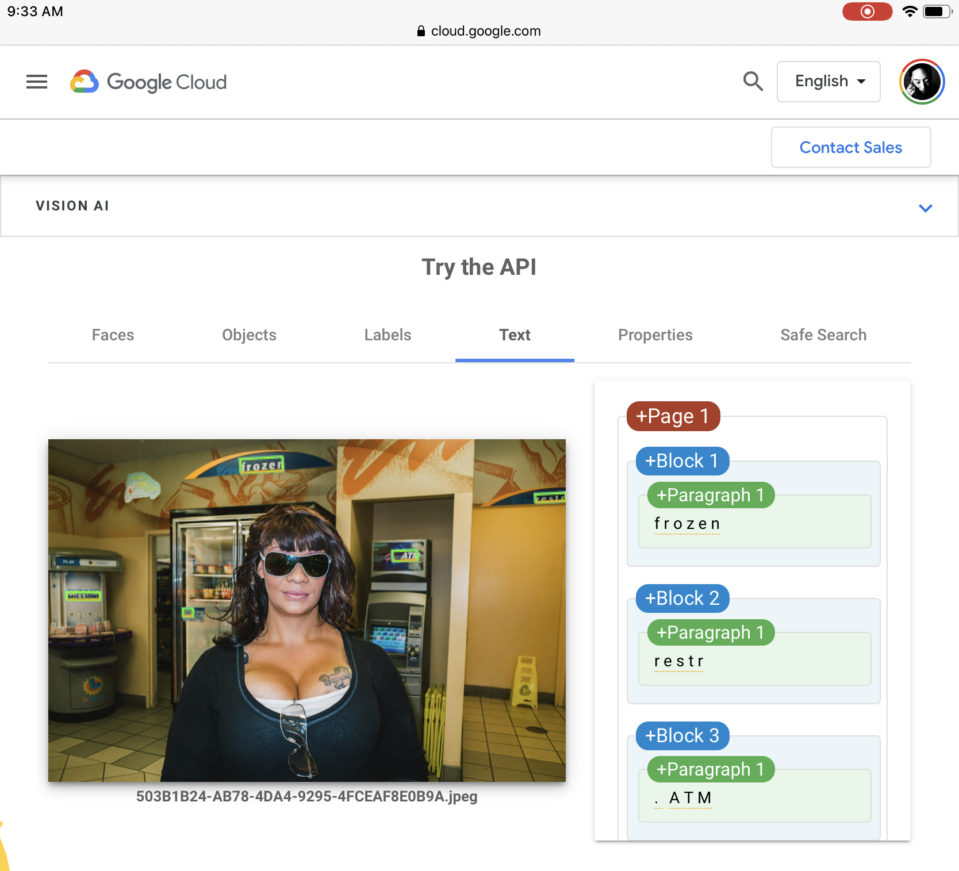Open the English language dropdown
Screen dimensions: 959x871
(x=828, y=82)
